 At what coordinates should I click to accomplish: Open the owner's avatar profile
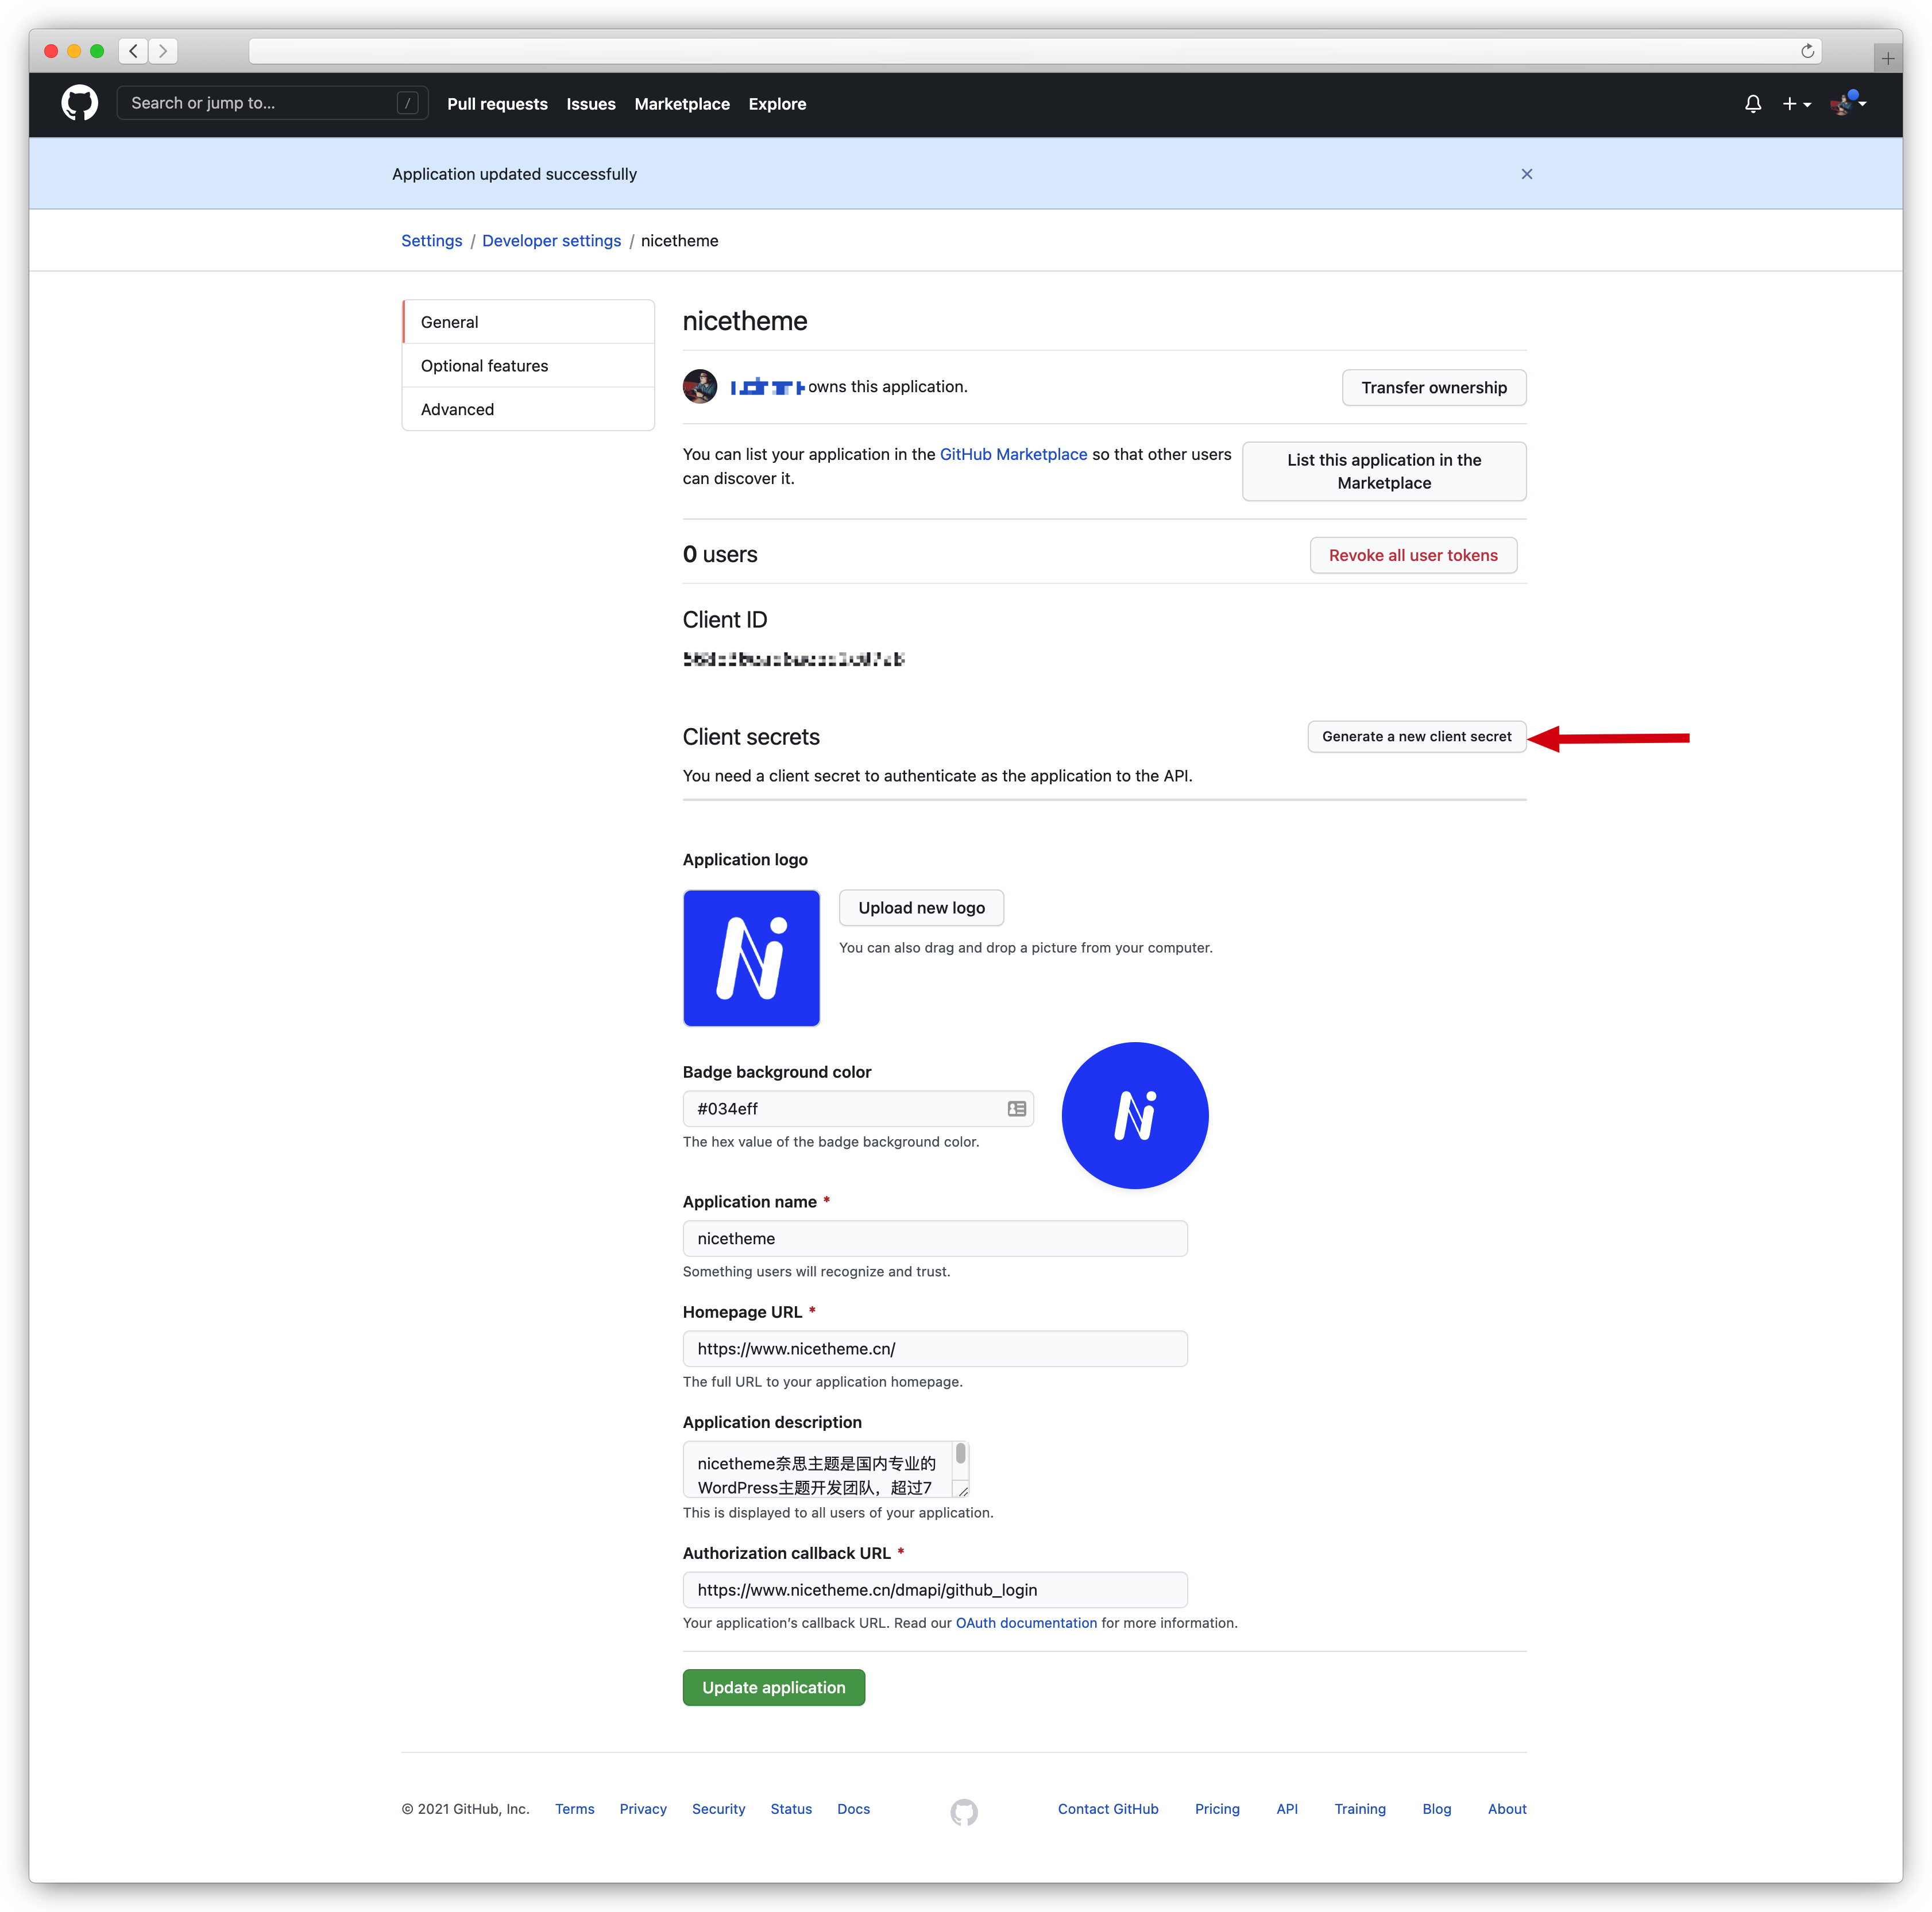(x=700, y=386)
